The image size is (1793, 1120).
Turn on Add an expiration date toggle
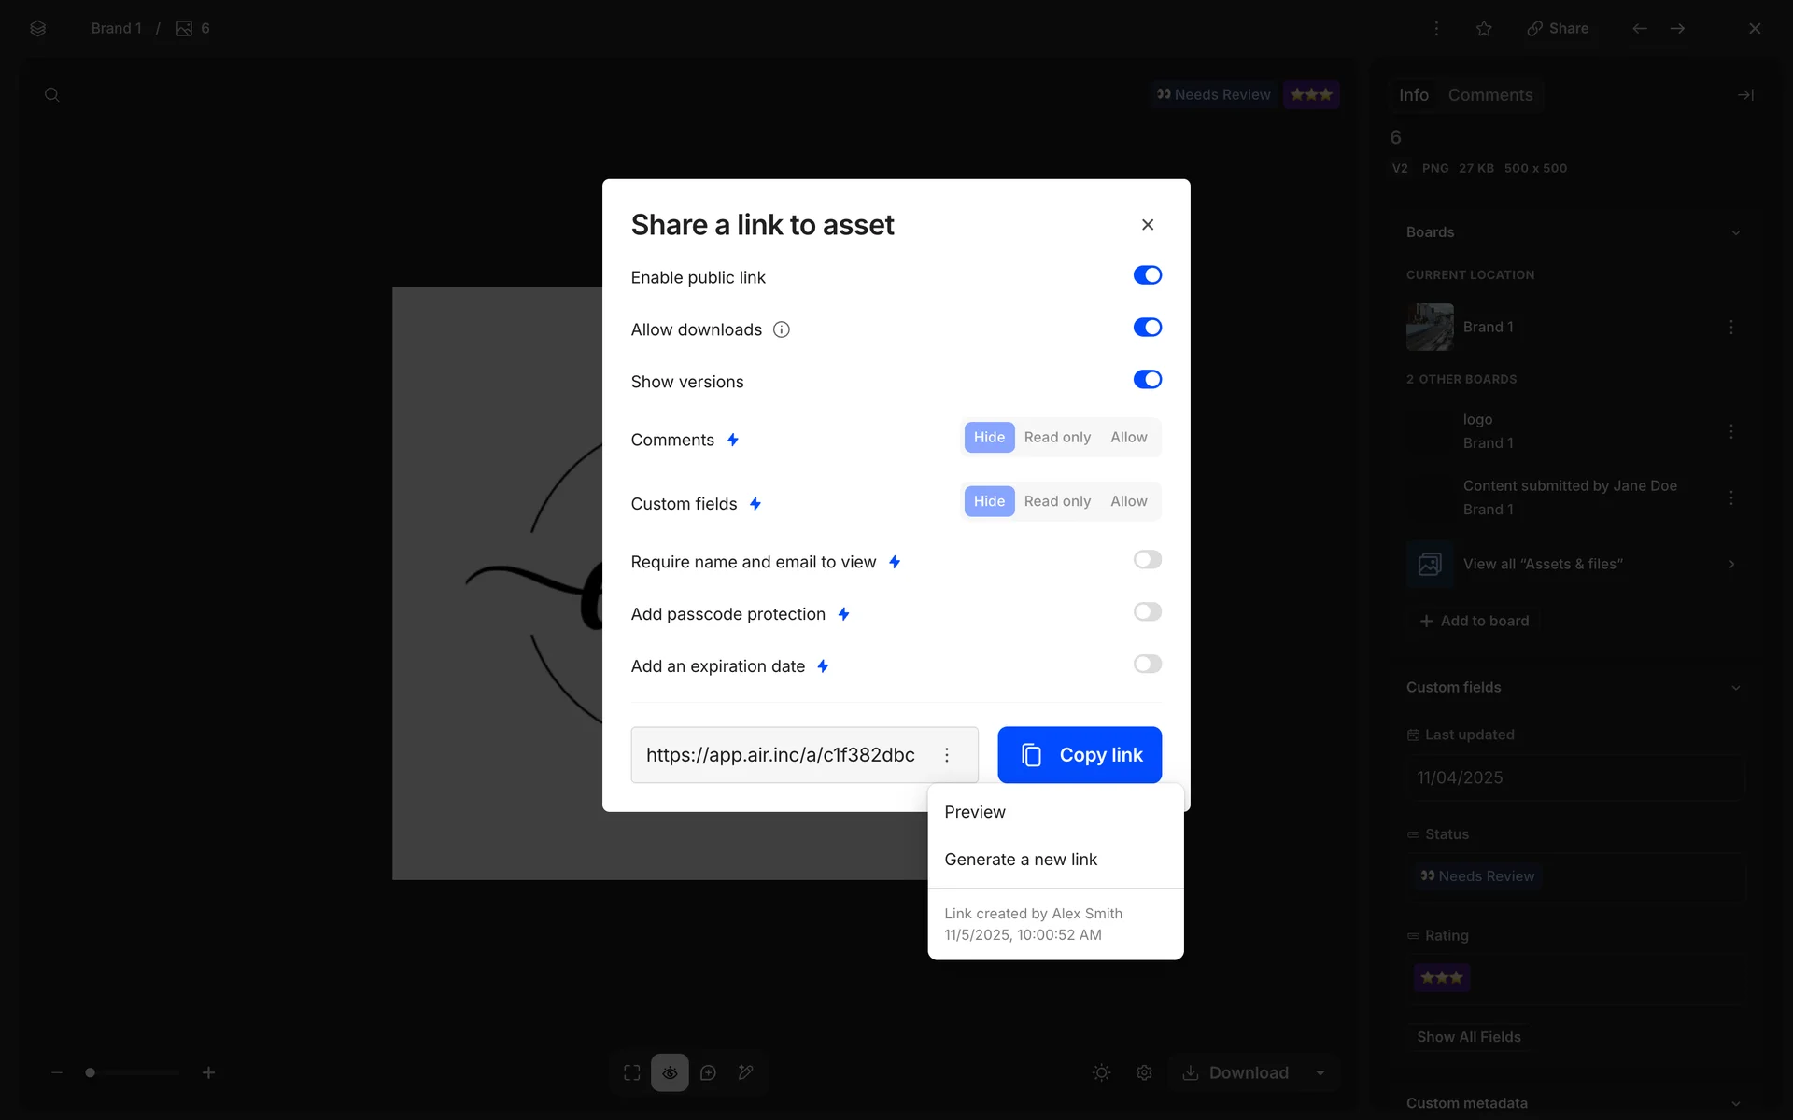coord(1147,665)
